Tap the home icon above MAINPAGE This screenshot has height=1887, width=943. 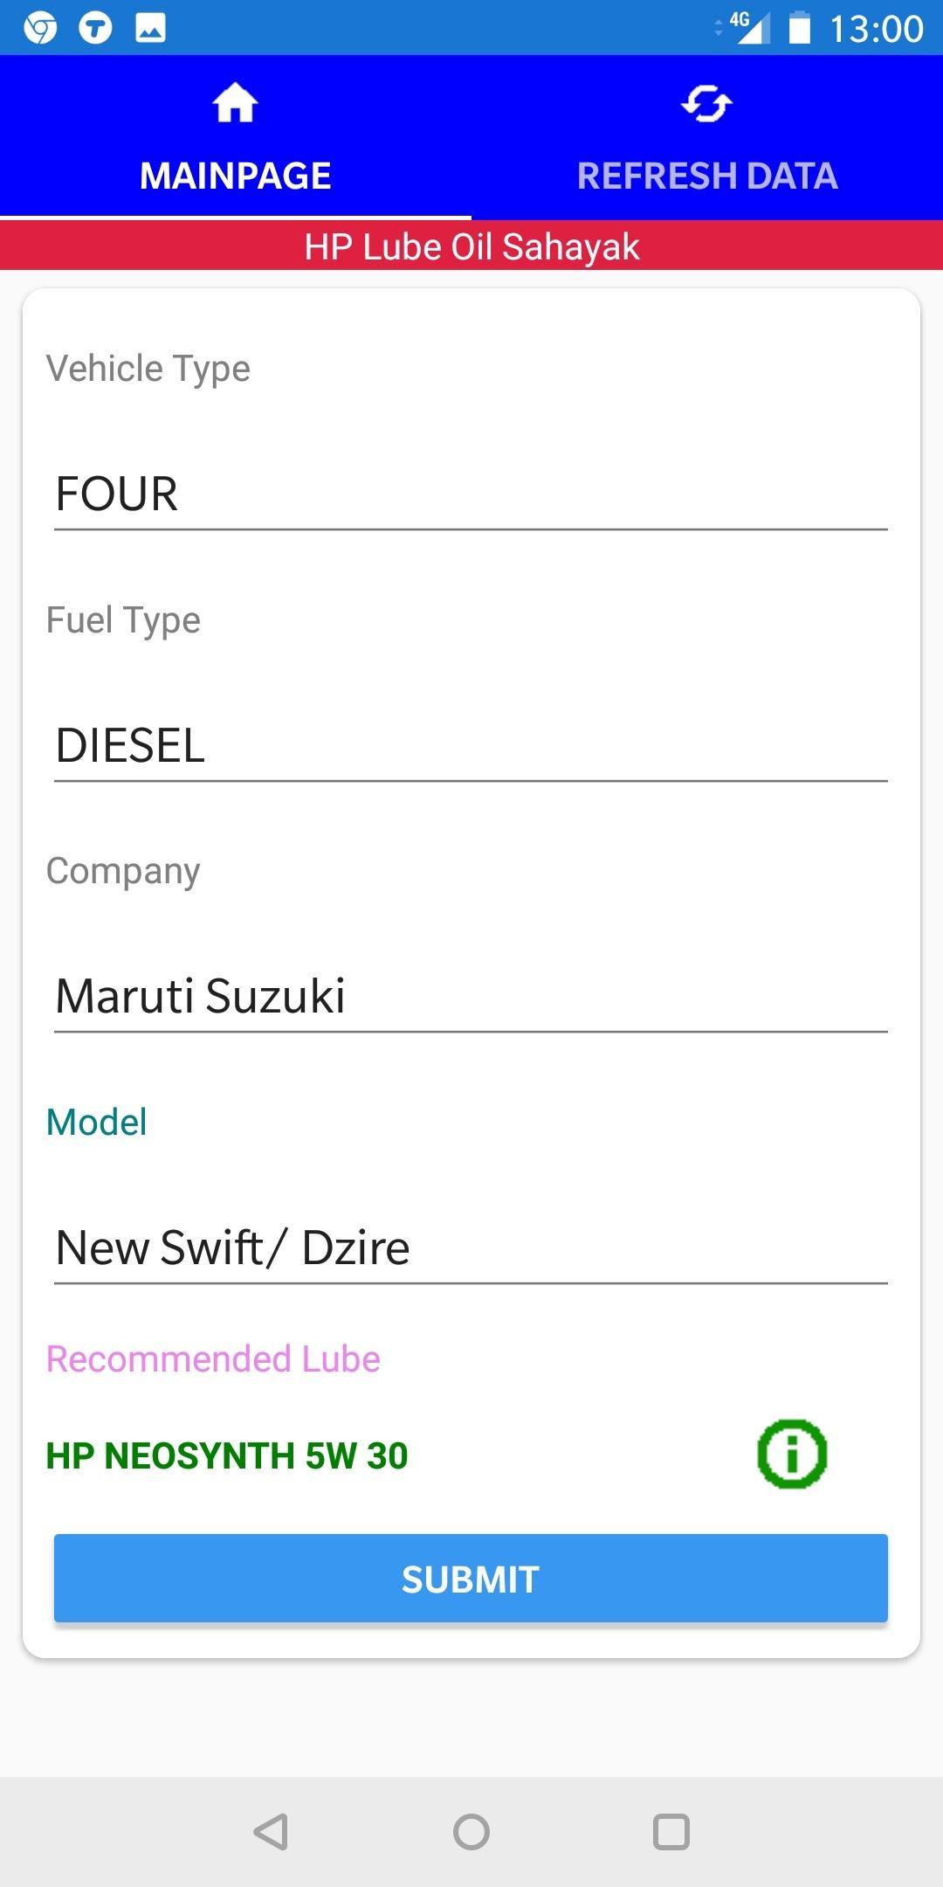coord(235,103)
